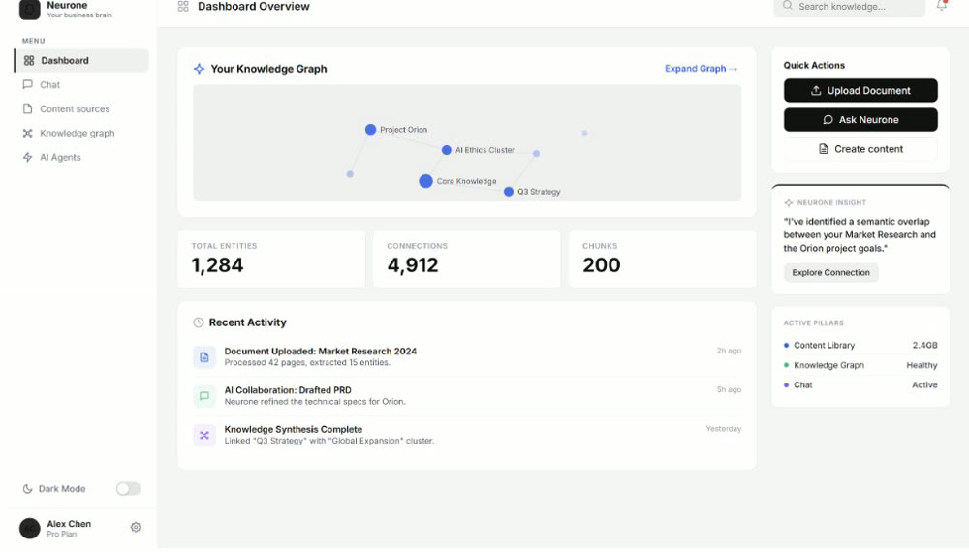
Task: Click the Create content button
Action: tap(860, 149)
